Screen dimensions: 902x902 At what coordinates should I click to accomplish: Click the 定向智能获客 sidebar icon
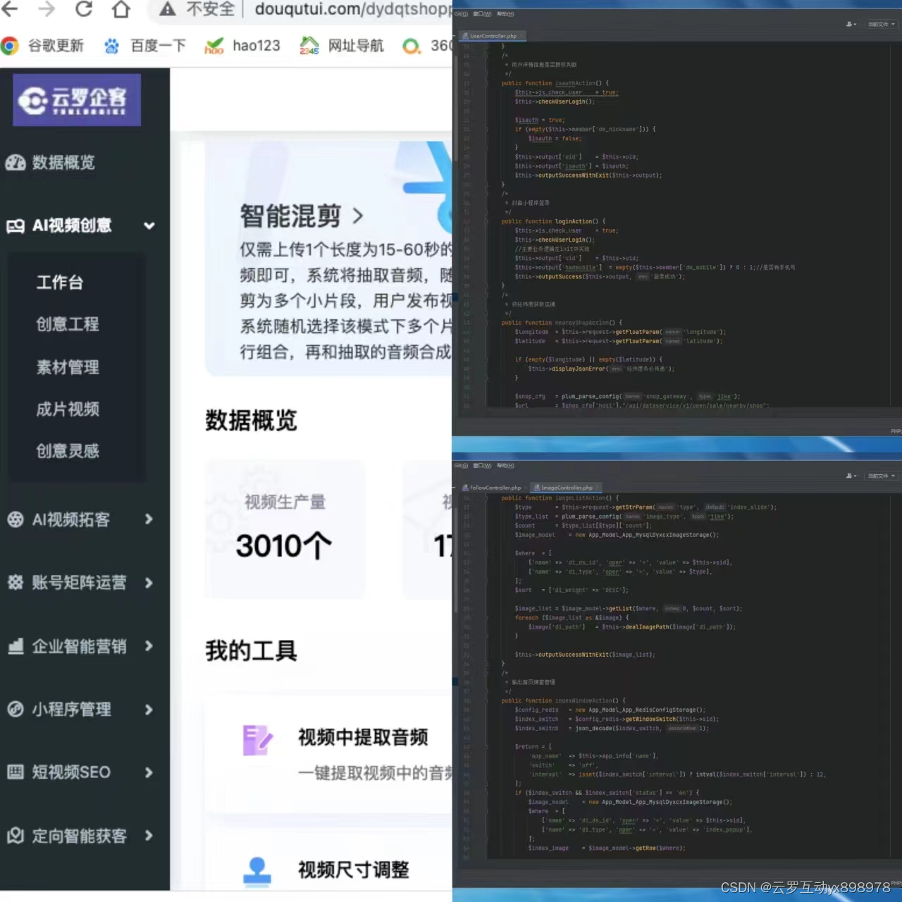pos(16,836)
